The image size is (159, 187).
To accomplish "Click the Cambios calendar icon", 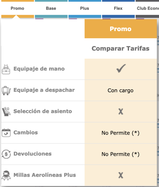I will coord(6,133).
